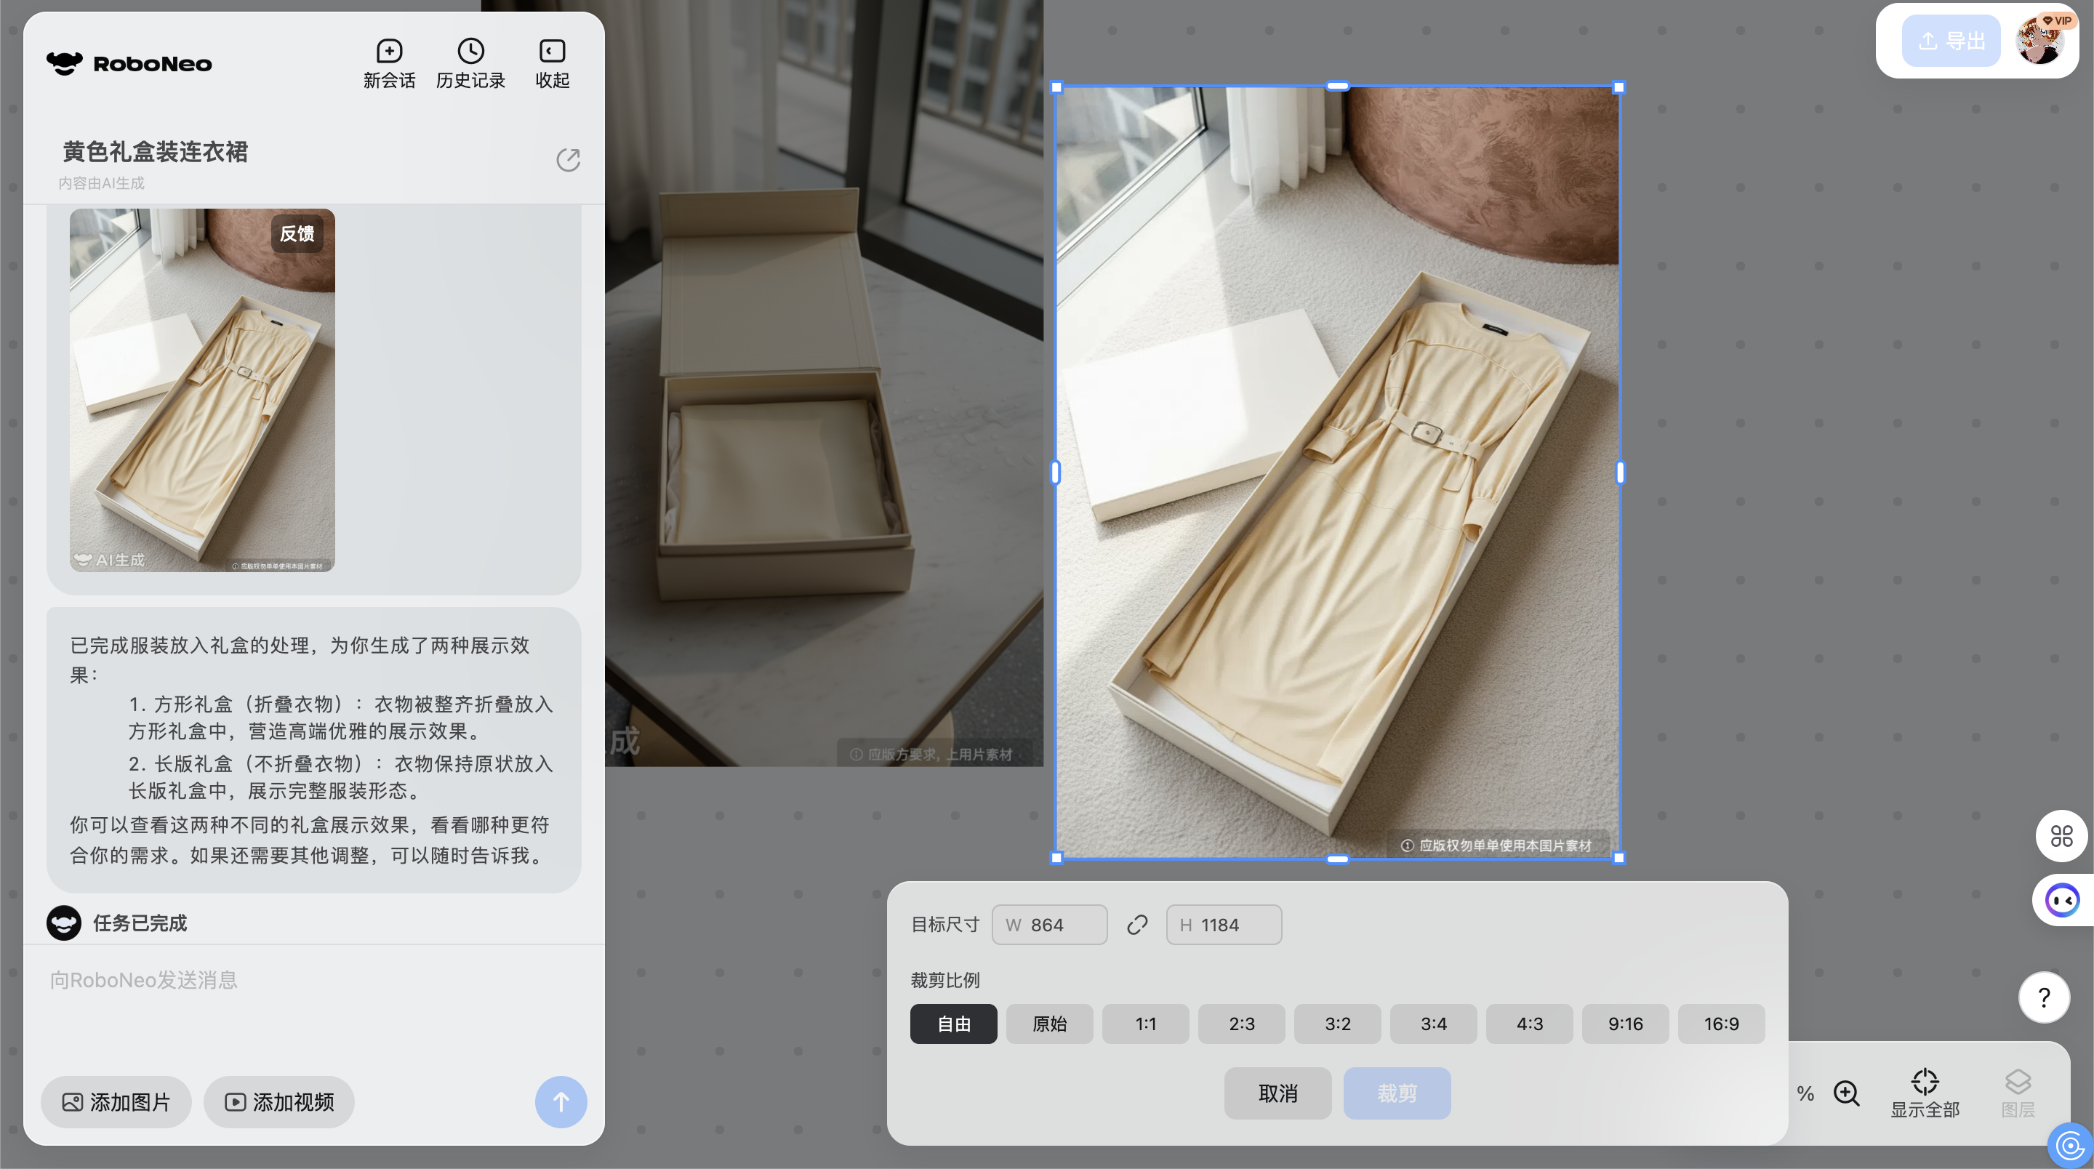Click the mascot icon beside 任务已完成

[63, 923]
